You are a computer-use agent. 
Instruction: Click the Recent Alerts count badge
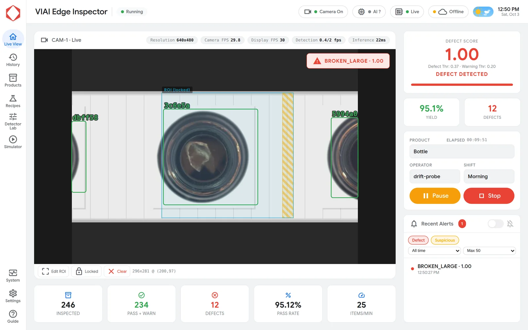462,224
